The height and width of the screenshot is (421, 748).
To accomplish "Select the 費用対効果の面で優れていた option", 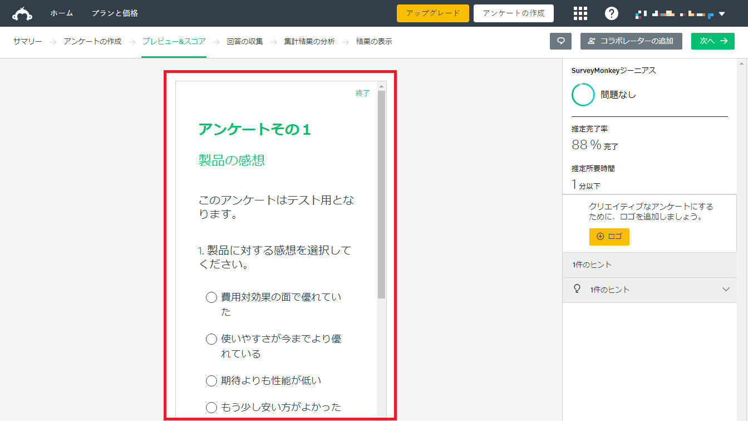I will (x=211, y=298).
